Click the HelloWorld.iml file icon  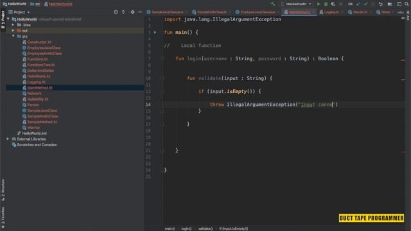coord(19,133)
